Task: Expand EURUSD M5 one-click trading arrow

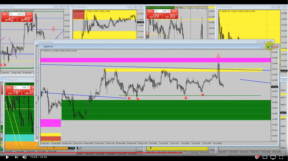Action: tap(74, 12)
